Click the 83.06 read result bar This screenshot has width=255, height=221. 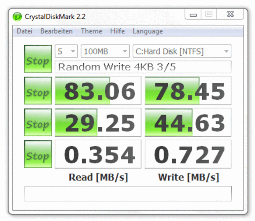click(98, 91)
